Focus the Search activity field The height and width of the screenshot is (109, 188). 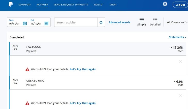76,22
